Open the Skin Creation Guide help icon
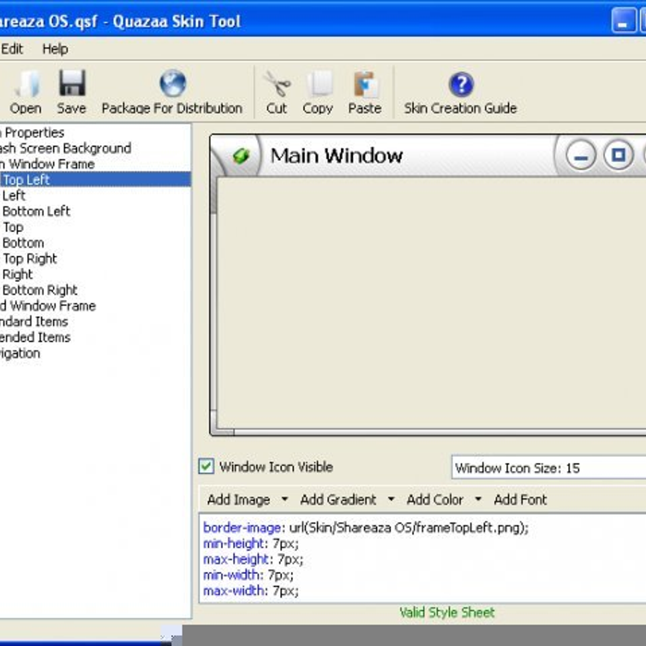 pyautogui.click(x=461, y=85)
